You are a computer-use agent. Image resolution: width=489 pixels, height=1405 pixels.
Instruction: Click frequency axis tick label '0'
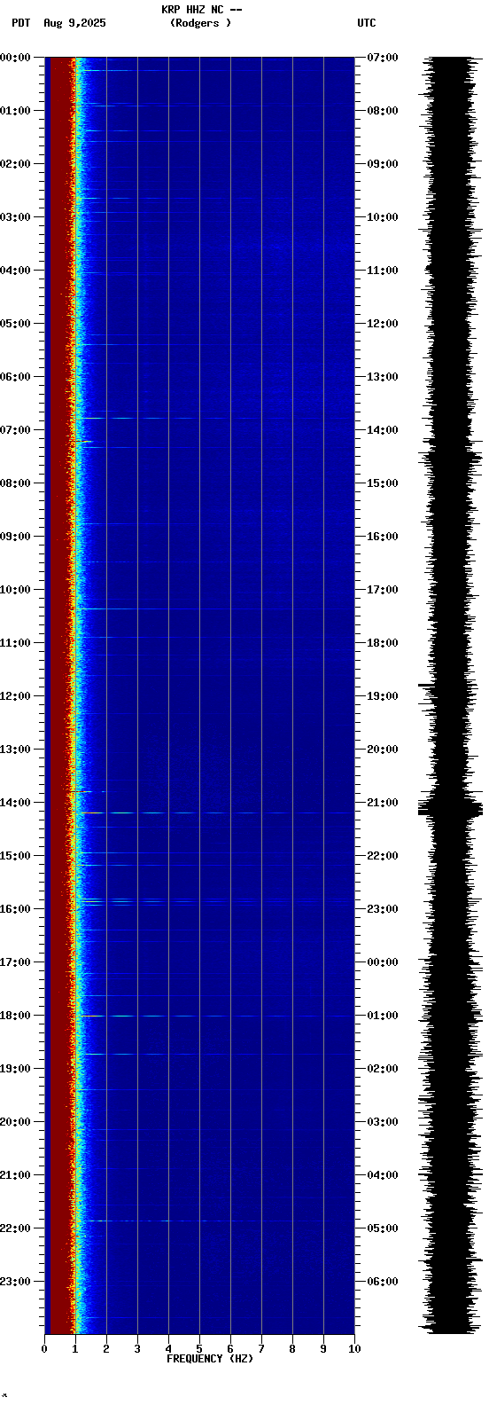click(x=44, y=1349)
